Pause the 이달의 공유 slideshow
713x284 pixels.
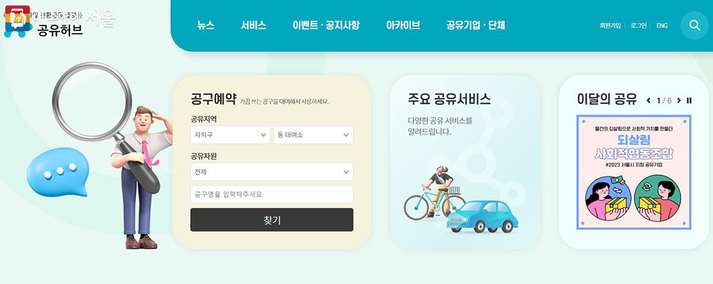(x=689, y=100)
